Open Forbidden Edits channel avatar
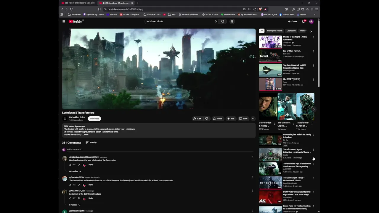The image size is (379, 213). [x=65, y=119]
